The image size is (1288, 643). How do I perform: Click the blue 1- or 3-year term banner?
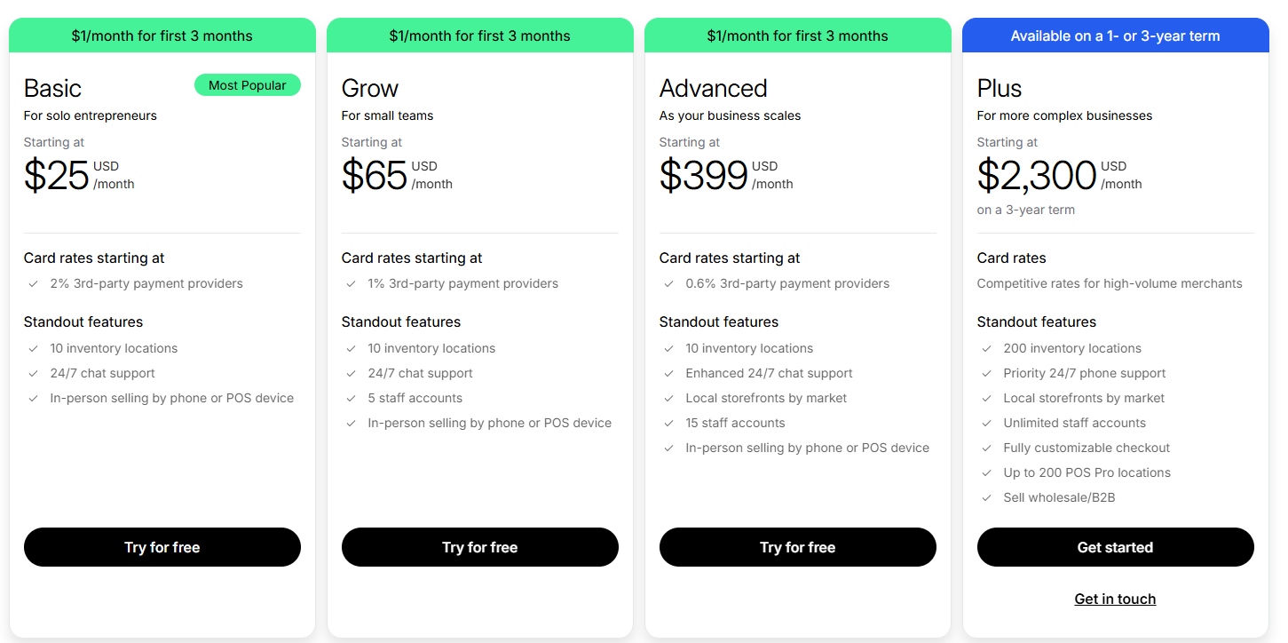pos(1115,36)
